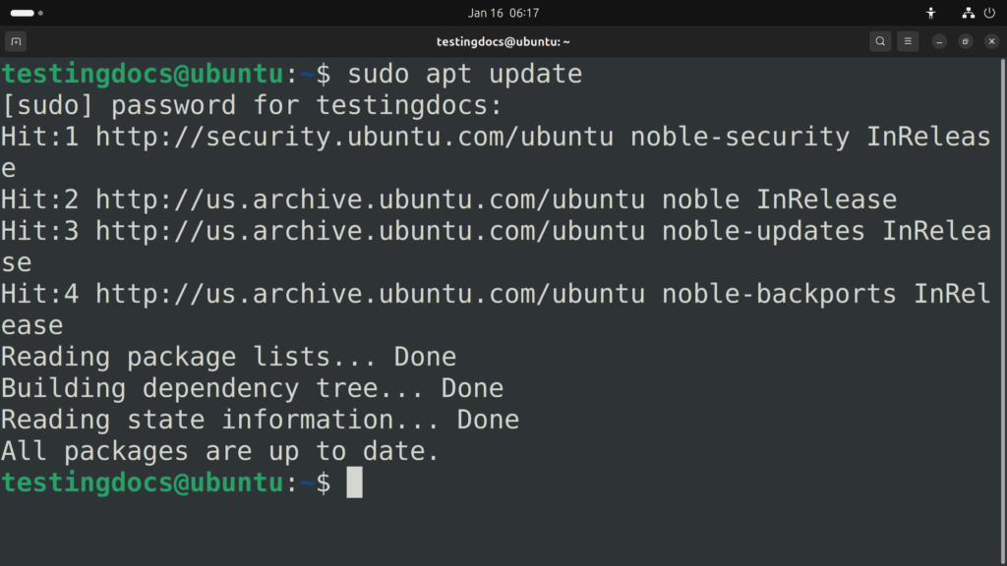Viewport: 1007px width, 566px height.
Task: Open a new terminal tab
Action: click(x=15, y=41)
